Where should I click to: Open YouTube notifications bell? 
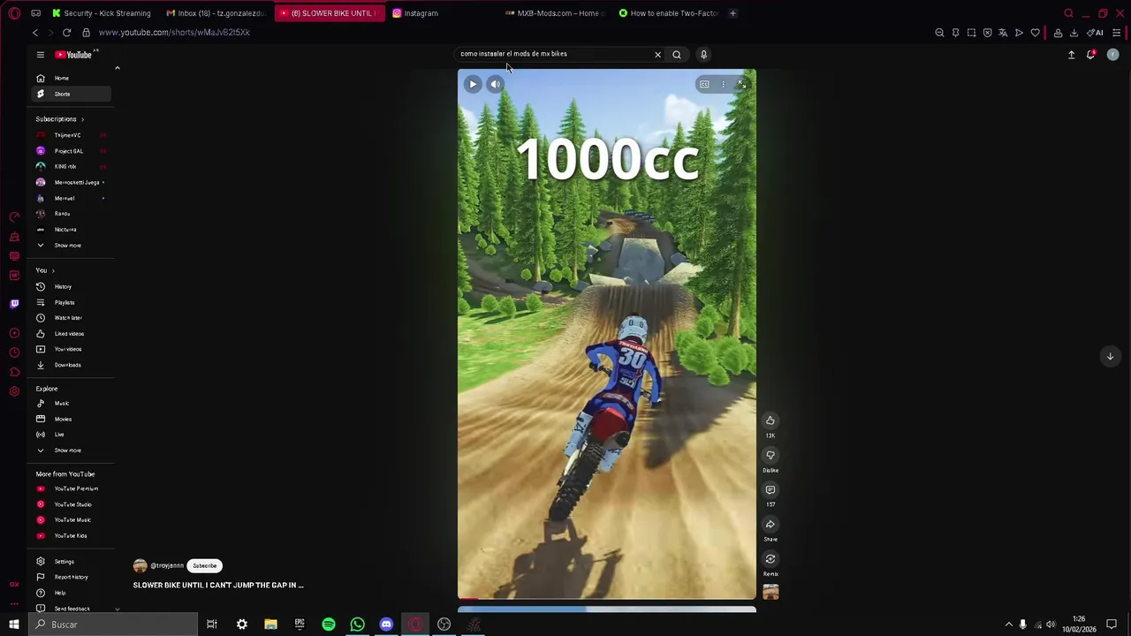pyautogui.click(x=1091, y=55)
